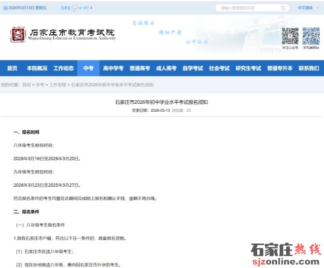Click in the search input field
Viewport: 324px width, 268px height.
[247, 8]
